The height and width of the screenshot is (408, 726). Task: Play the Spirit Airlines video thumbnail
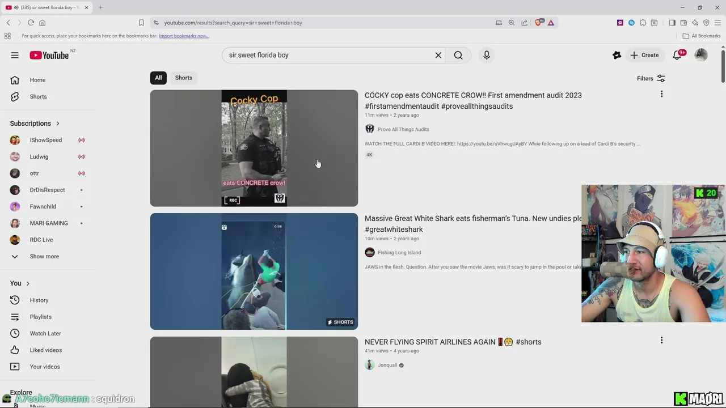pos(254,372)
